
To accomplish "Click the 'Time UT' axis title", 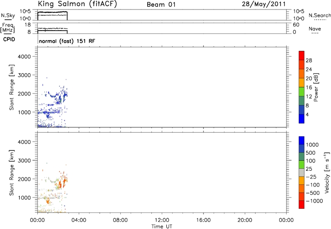I will click(x=162, y=227).
